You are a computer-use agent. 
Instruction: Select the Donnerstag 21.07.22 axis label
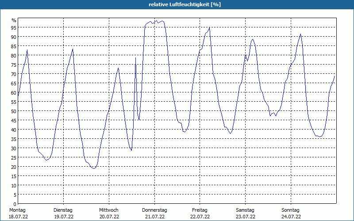click(x=154, y=213)
